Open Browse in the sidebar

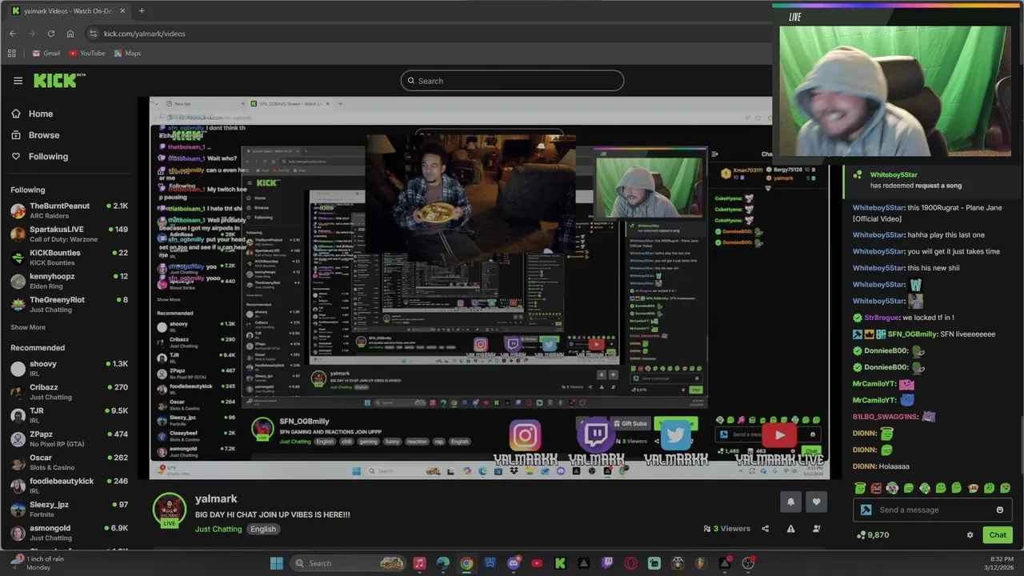[x=35, y=135]
